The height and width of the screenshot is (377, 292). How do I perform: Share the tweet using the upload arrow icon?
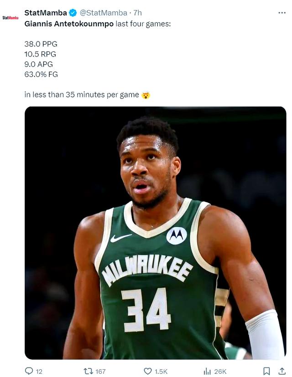(x=282, y=371)
